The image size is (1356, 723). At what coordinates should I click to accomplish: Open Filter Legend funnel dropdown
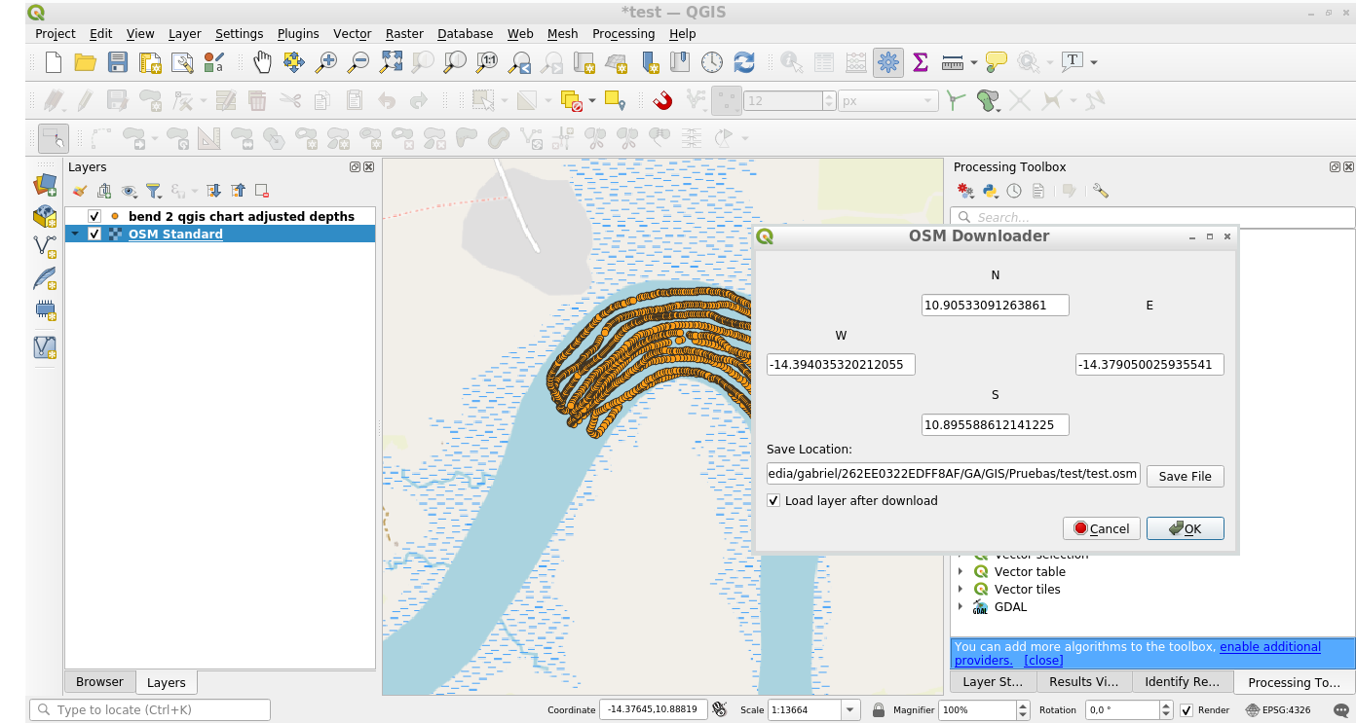click(155, 191)
